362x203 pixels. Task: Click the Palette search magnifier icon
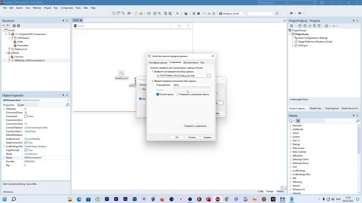point(357,121)
